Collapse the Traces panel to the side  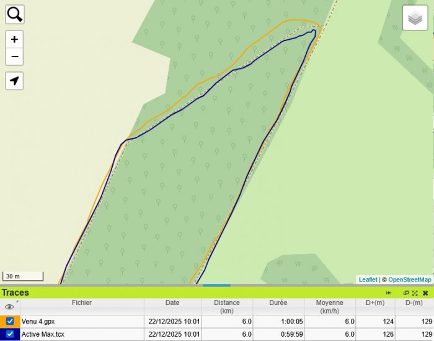[x=389, y=293]
